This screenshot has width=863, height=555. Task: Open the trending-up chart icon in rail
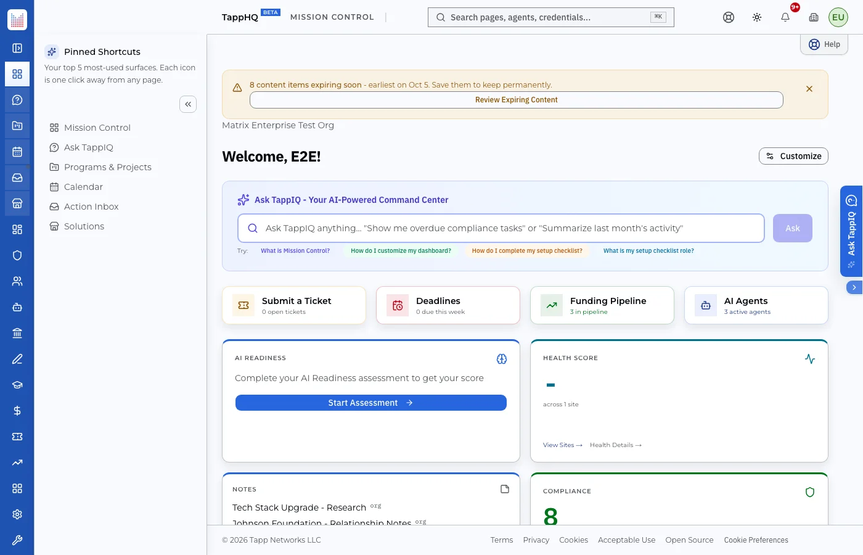tap(17, 462)
